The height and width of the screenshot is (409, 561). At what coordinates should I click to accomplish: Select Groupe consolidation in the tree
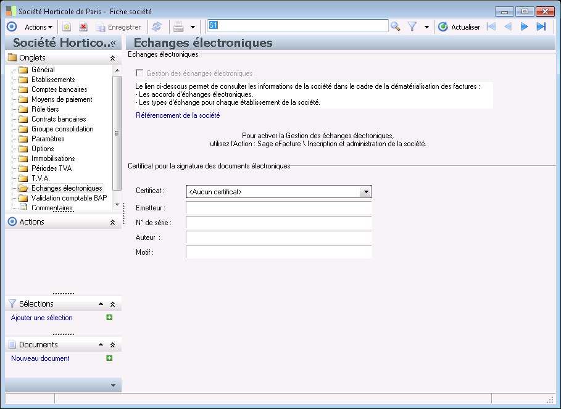coord(62,129)
